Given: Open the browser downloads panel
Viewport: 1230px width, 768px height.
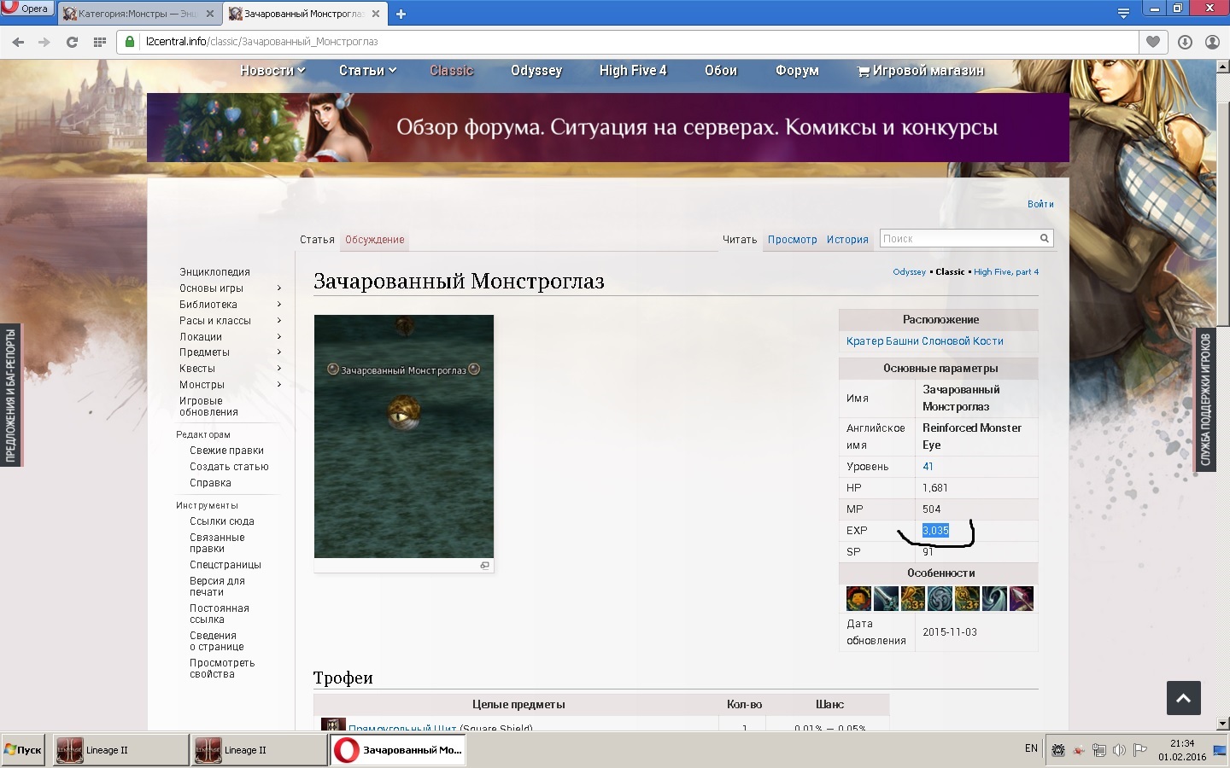Looking at the screenshot, I should (1185, 42).
